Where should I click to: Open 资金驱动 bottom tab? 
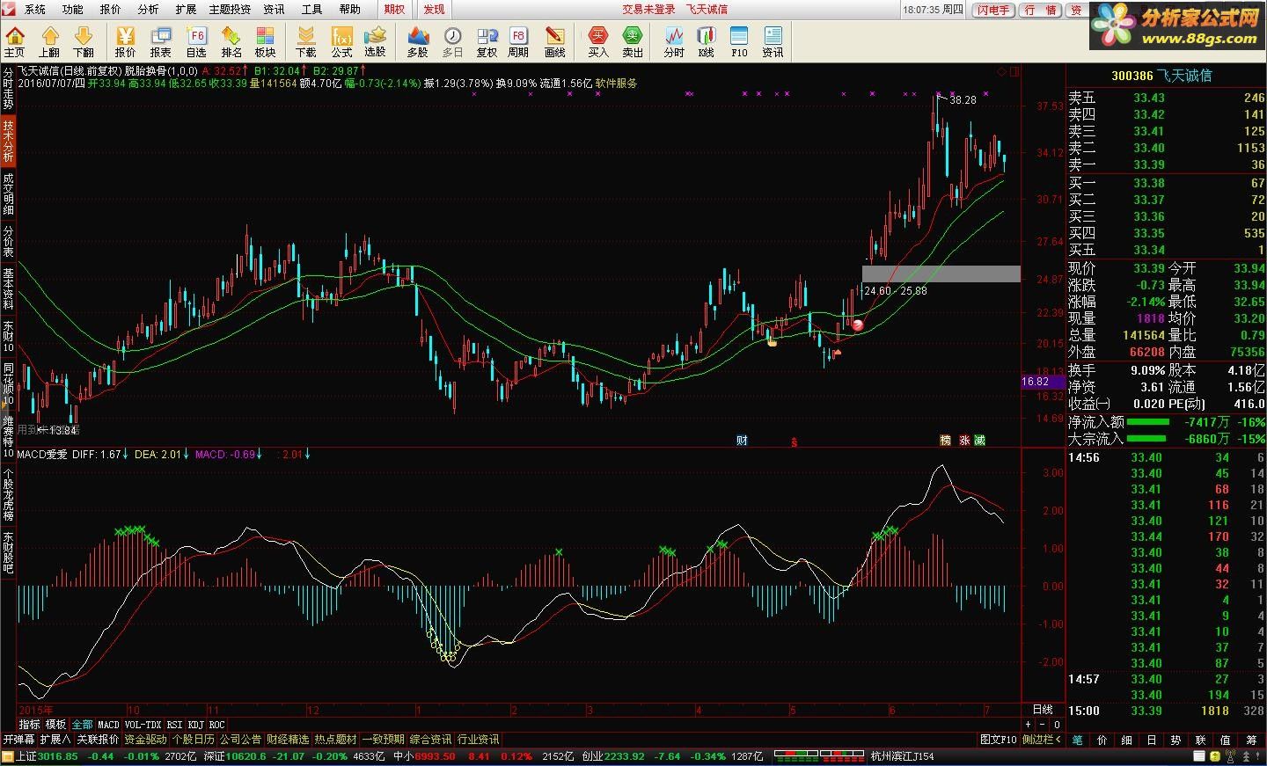coord(145,740)
